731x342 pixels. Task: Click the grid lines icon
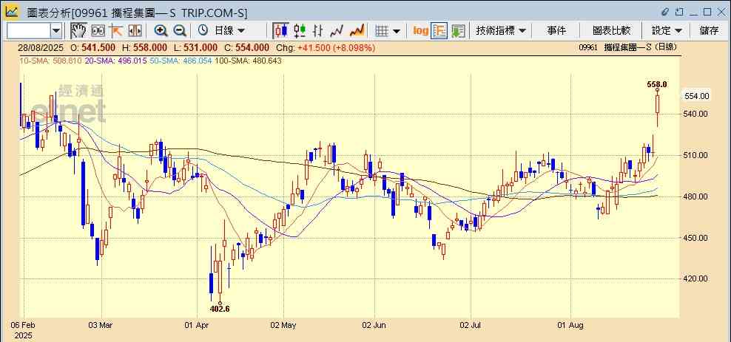coord(382,31)
